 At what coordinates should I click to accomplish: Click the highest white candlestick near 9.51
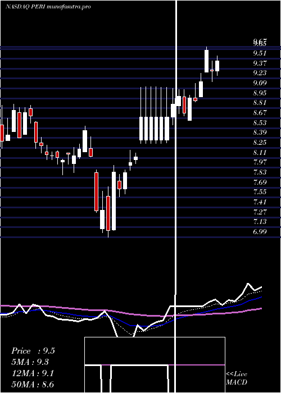pos(206,61)
